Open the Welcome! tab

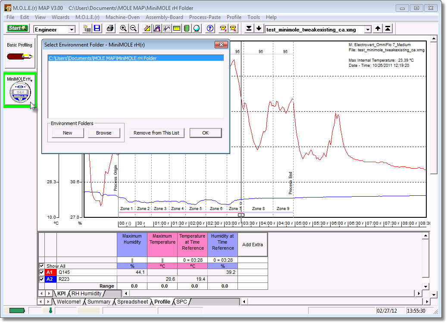pyautogui.click(x=69, y=301)
